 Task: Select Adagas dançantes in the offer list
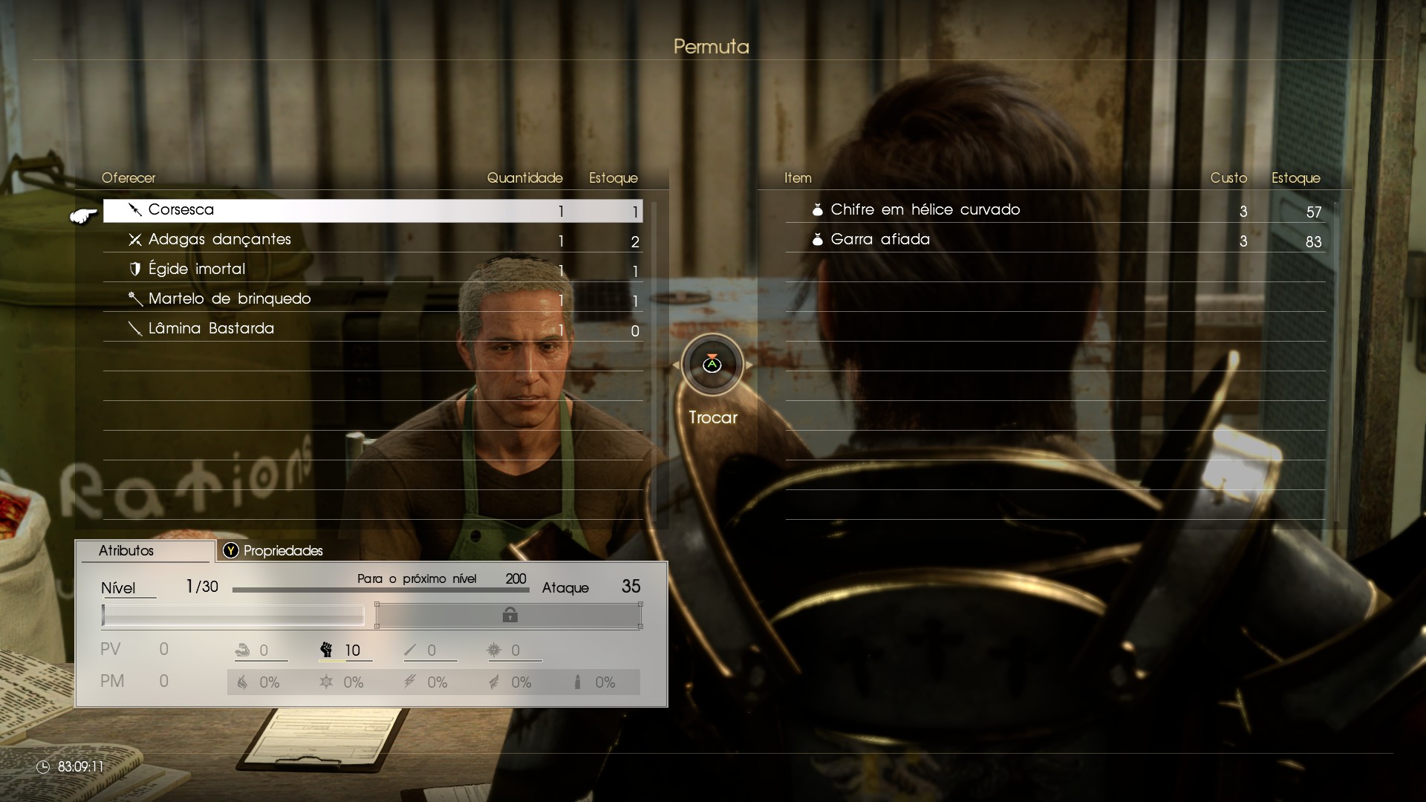pyautogui.click(x=373, y=240)
